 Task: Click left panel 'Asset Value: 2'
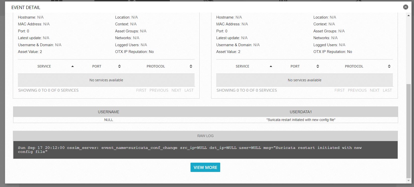coord(30,52)
